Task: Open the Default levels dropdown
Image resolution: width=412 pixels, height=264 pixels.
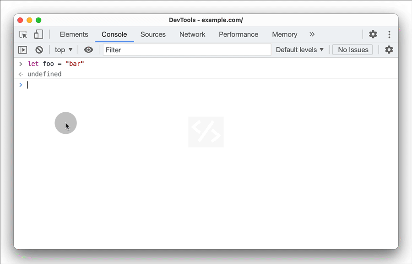Action: click(x=299, y=49)
